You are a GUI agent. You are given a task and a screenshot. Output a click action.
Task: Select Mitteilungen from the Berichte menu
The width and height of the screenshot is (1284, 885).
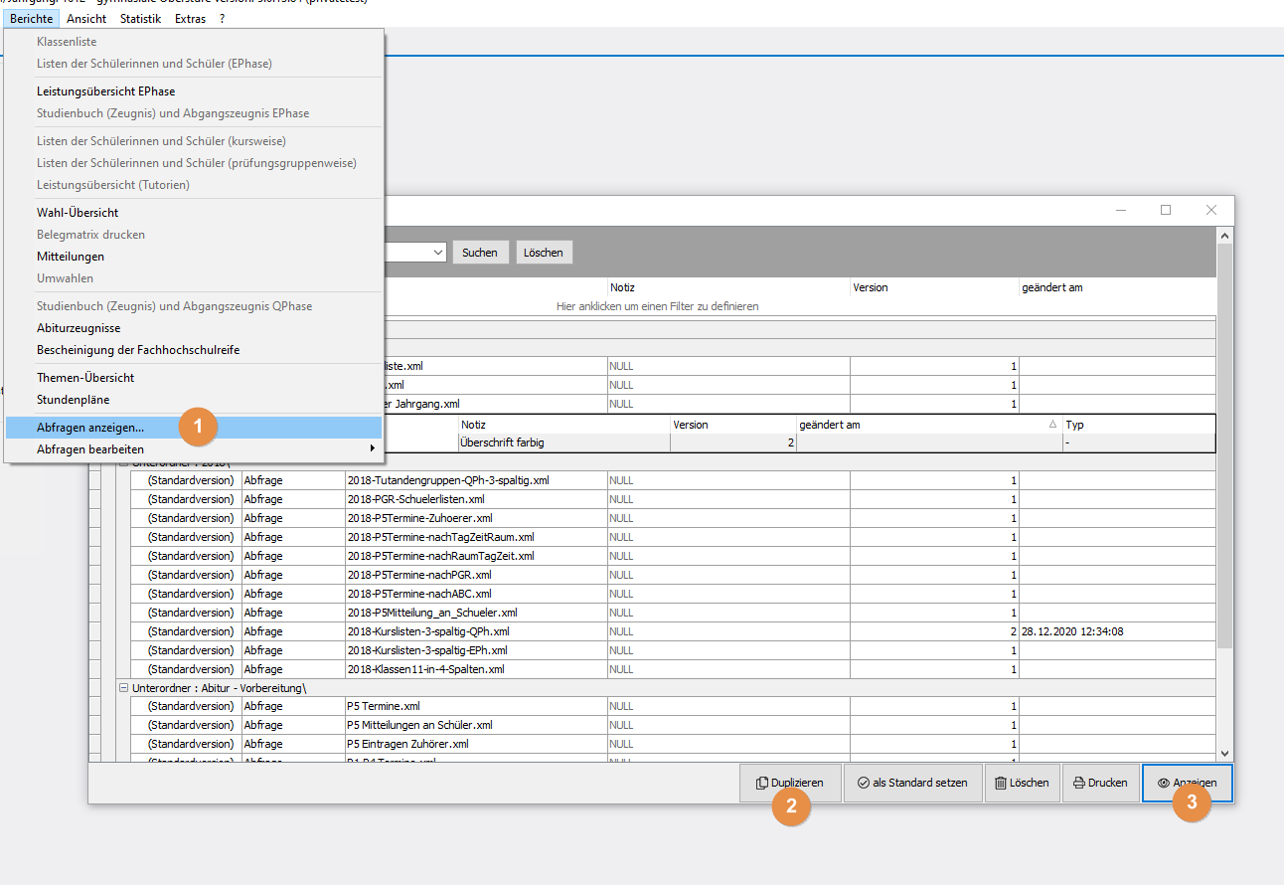(194, 257)
